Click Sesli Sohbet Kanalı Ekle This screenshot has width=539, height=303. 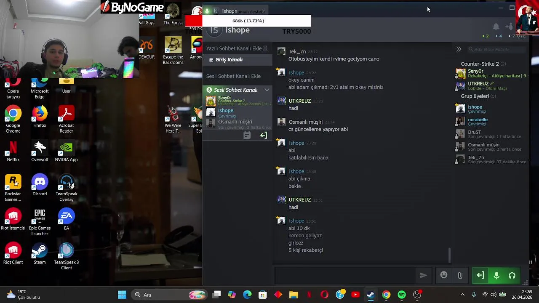coord(233,76)
